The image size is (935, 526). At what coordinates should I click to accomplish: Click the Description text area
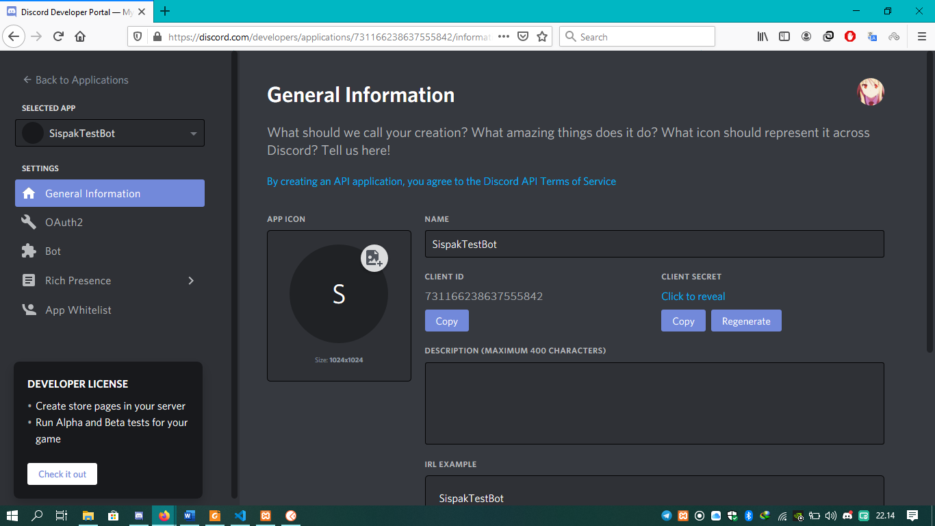(x=654, y=403)
